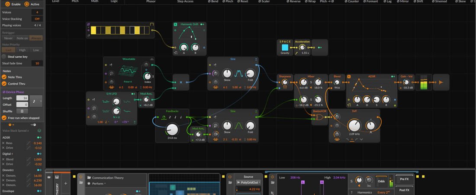Viewport: 476px width, 195px height.
Task: Open the Odds harmonics mode selector
Action: click(x=381, y=181)
